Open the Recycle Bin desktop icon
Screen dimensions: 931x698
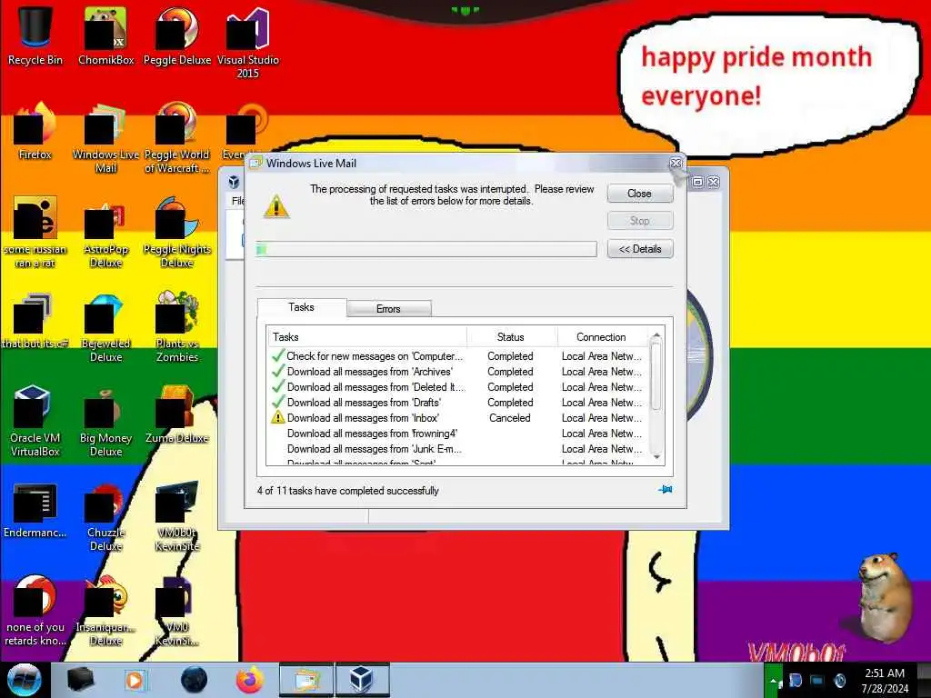tap(35, 35)
